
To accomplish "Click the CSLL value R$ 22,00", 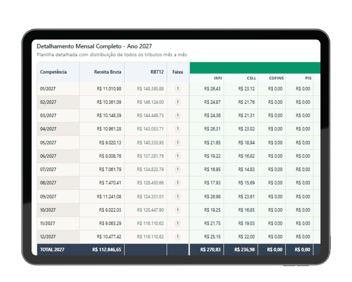I will [x=247, y=236].
